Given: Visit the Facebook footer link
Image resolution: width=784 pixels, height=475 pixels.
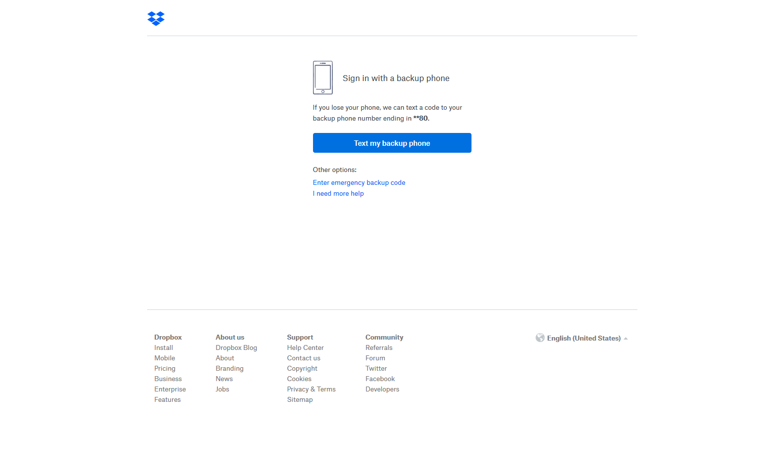Looking at the screenshot, I should [x=380, y=379].
